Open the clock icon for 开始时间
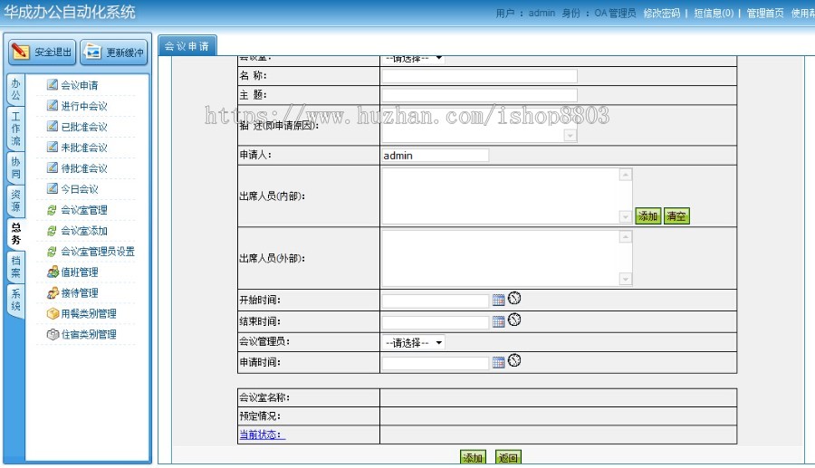This screenshot has height=468, width=815. [x=514, y=298]
